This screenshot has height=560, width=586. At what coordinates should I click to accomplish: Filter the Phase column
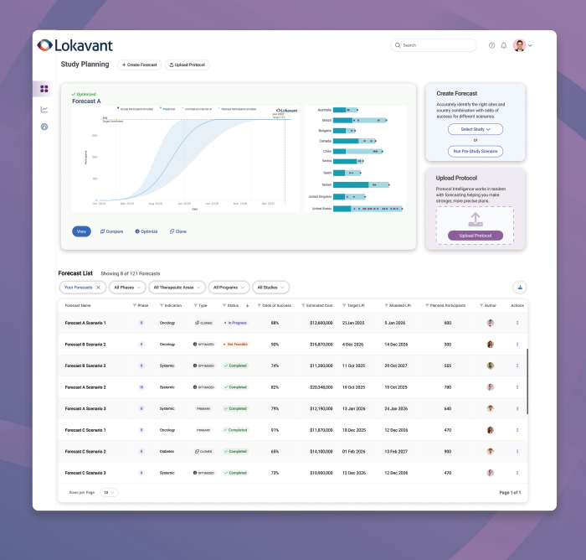[135, 305]
